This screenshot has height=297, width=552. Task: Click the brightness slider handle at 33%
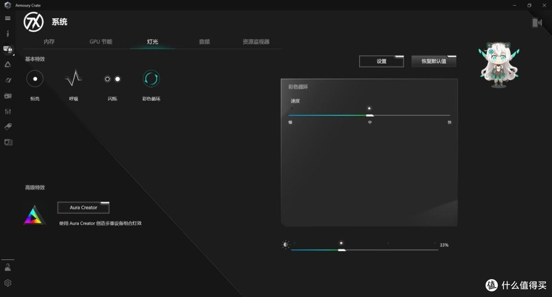coord(341,250)
